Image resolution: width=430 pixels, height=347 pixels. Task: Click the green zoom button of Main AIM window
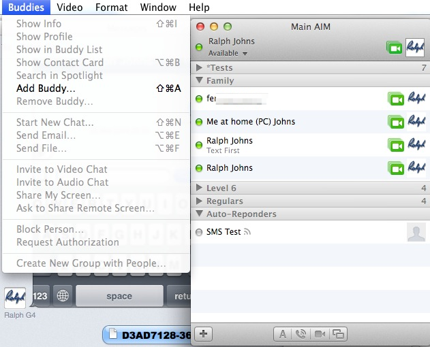click(x=228, y=27)
